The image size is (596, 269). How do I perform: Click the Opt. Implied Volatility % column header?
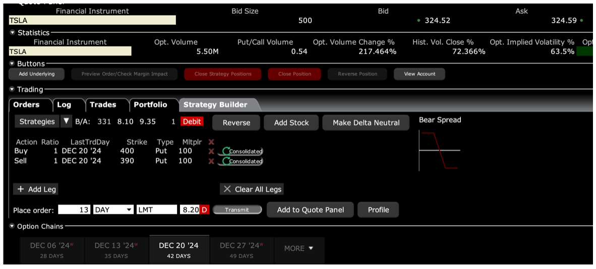pos(532,42)
